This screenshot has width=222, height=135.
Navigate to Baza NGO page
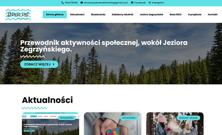coord(176,14)
